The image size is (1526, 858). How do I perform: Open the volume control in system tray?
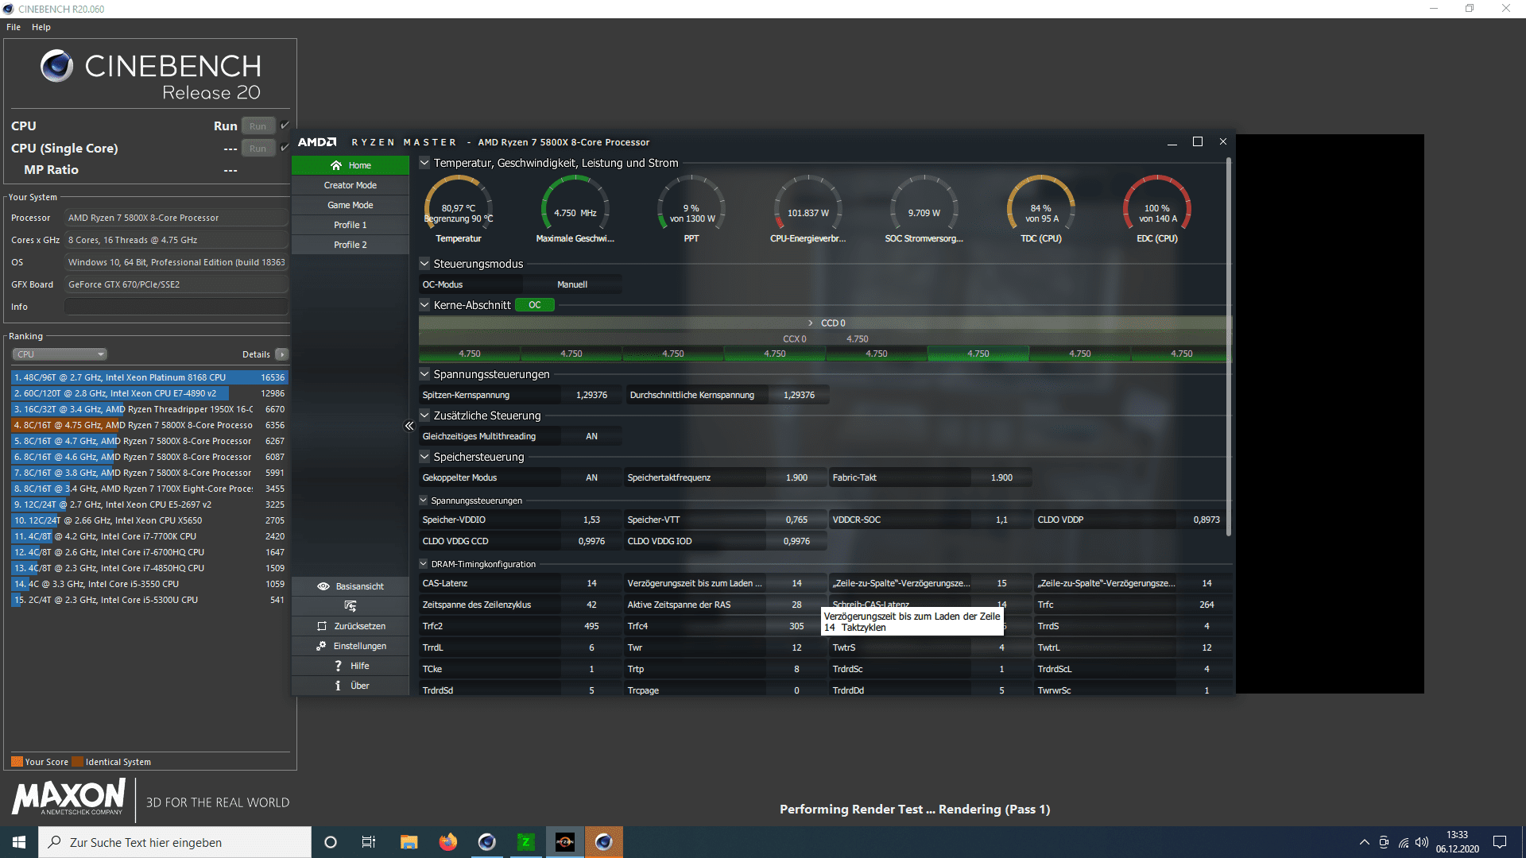pyautogui.click(x=1422, y=842)
